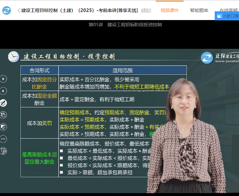
Task: Switch to the 在线答疑 tab
Action: coord(229,10)
